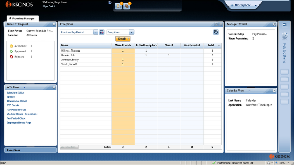The image size is (294, 165).
Task: Select the Brooks, Bob row
Action: [140, 55]
